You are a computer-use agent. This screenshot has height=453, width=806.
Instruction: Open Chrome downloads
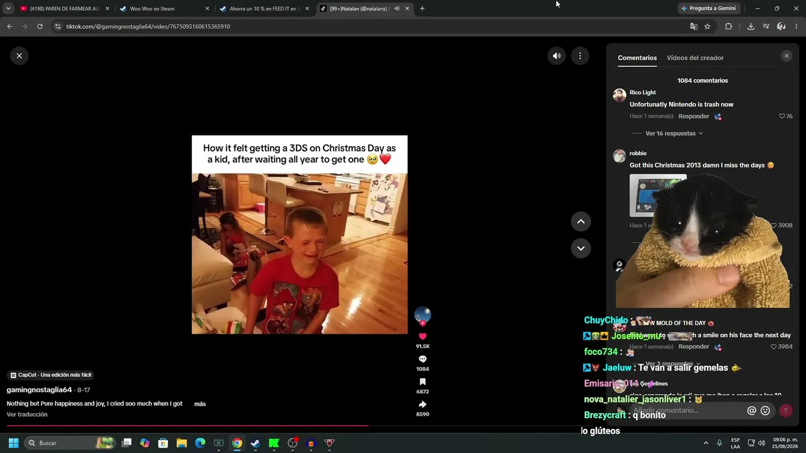click(x=751, y=26)
